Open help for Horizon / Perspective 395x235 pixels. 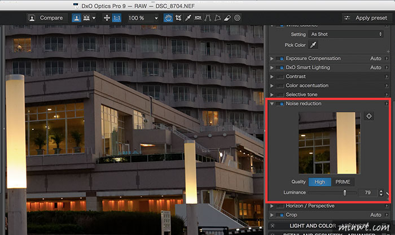pos(387,206)
